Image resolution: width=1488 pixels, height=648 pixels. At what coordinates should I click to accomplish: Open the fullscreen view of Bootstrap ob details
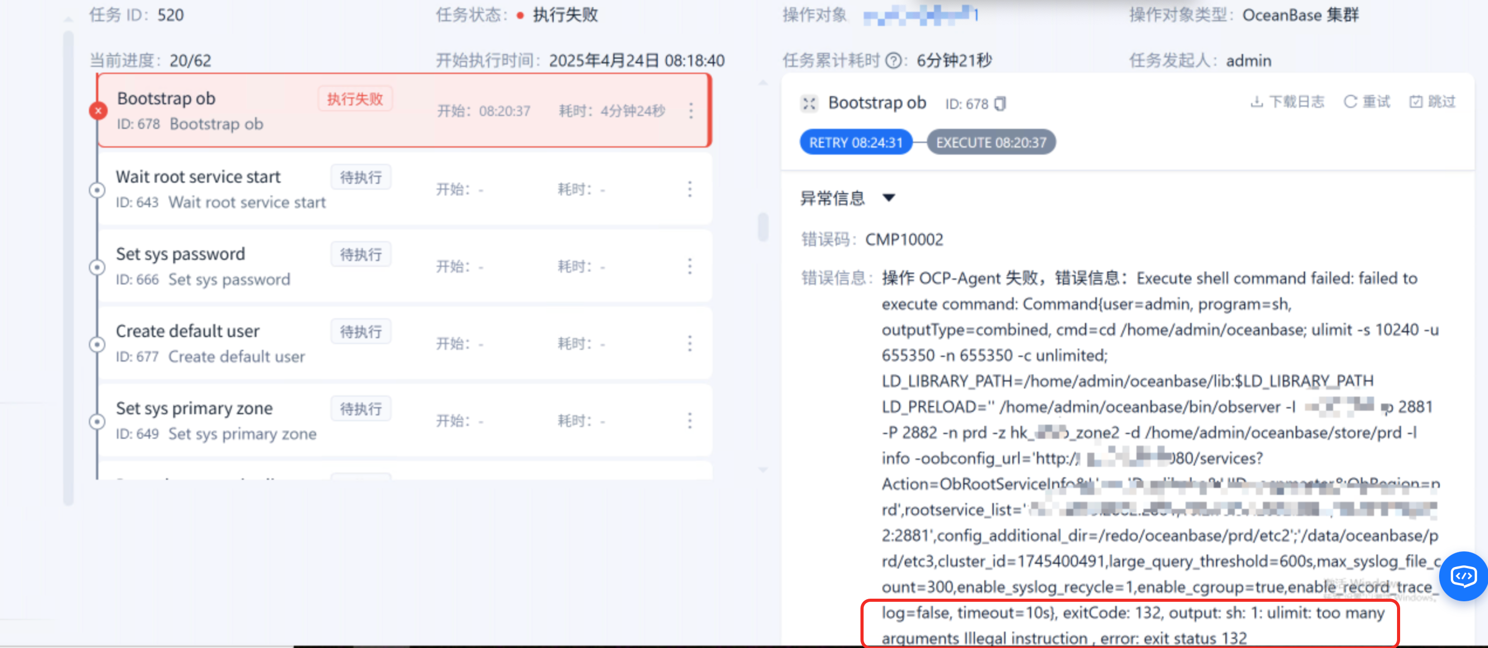click(808, 103)
